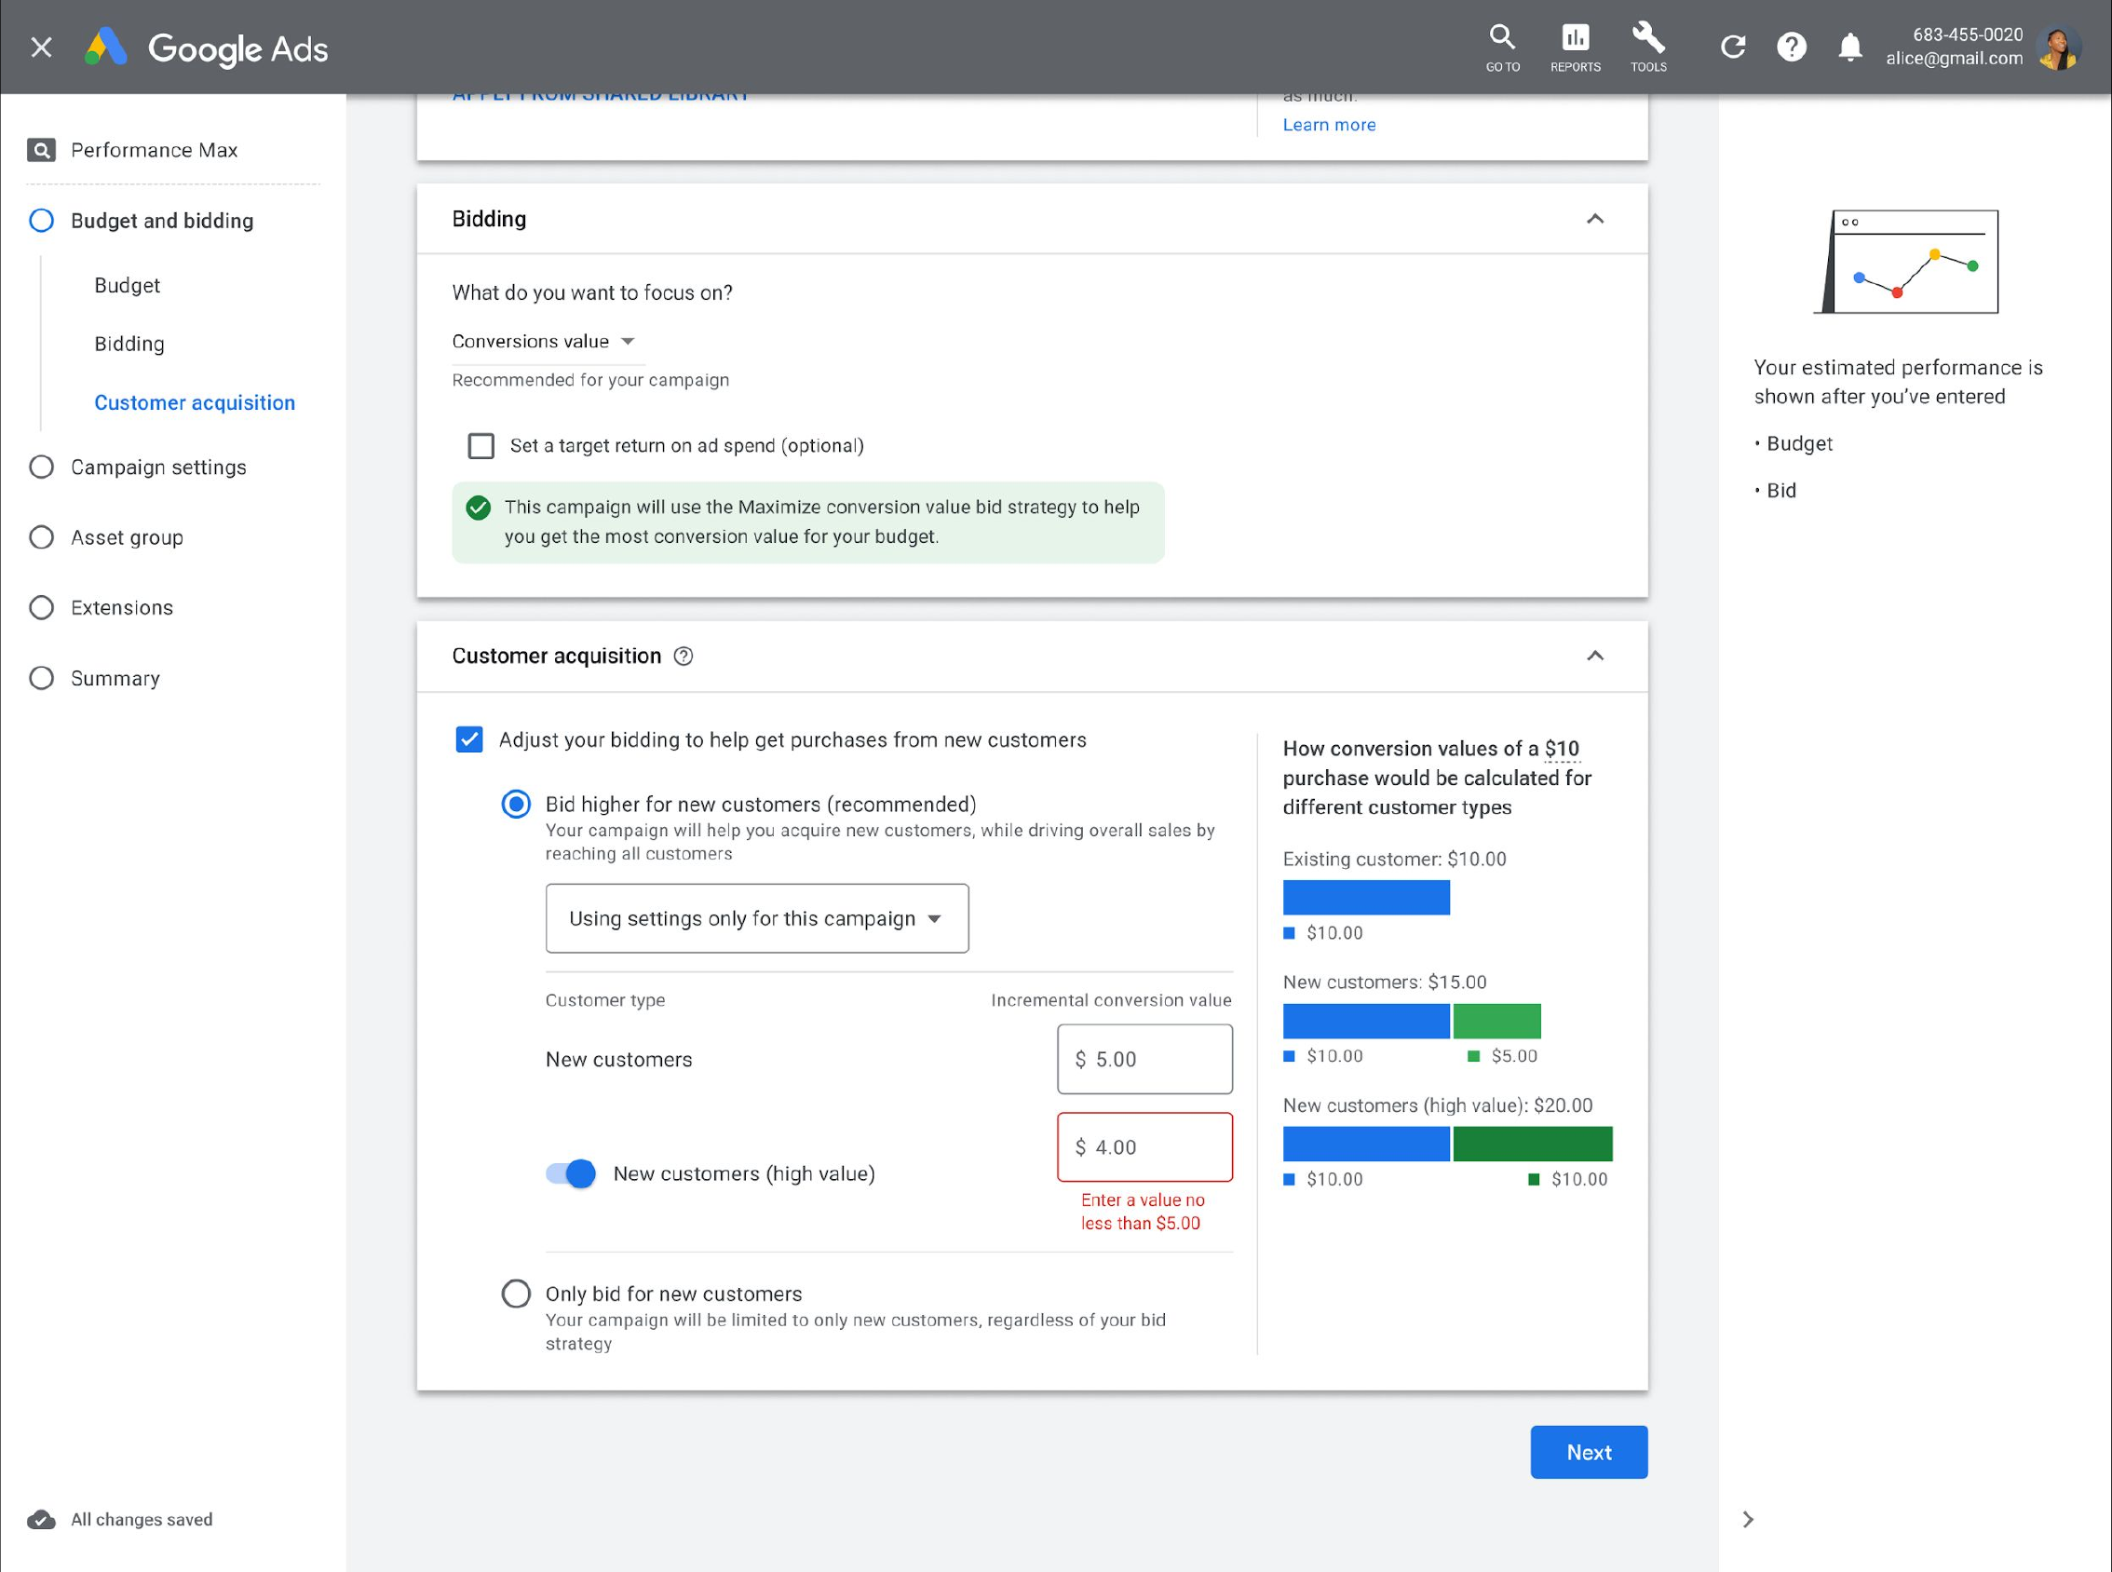
Task: Uncheck Adjust your bidding for new customers
Action: pyautogui.click(x=469, y=739)
